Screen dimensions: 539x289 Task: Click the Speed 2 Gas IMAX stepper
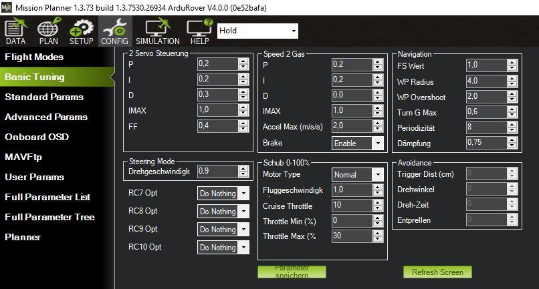click(x=378, y=111)
